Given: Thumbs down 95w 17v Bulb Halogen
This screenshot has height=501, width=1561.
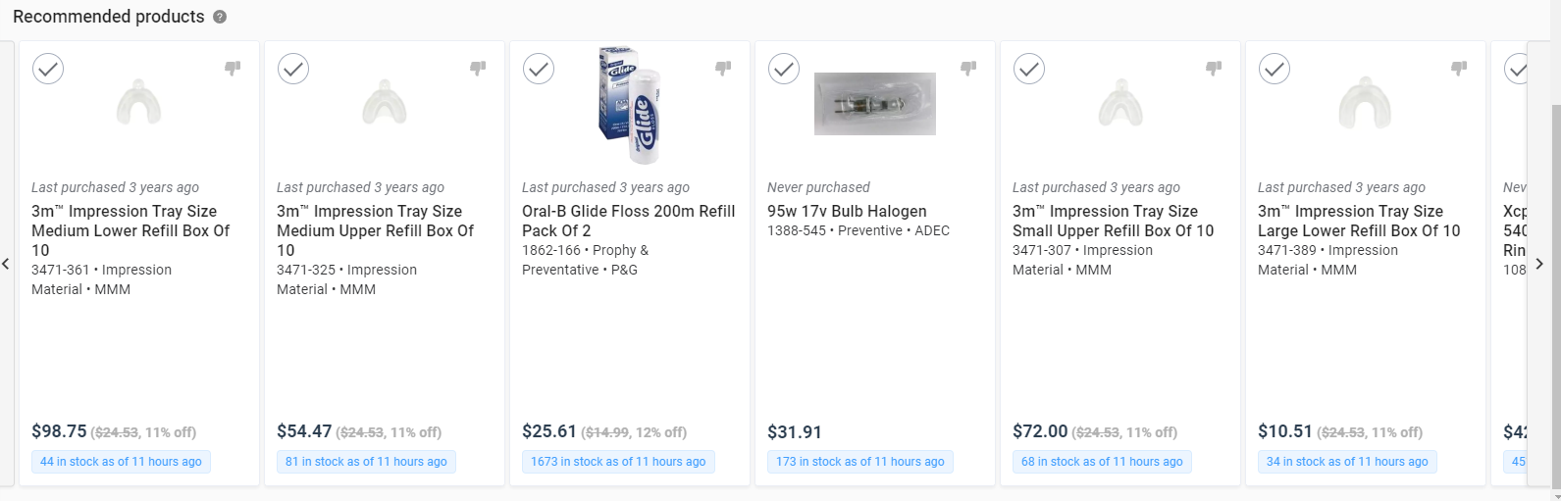Looking at the screenshot, I should pos(968,68).
